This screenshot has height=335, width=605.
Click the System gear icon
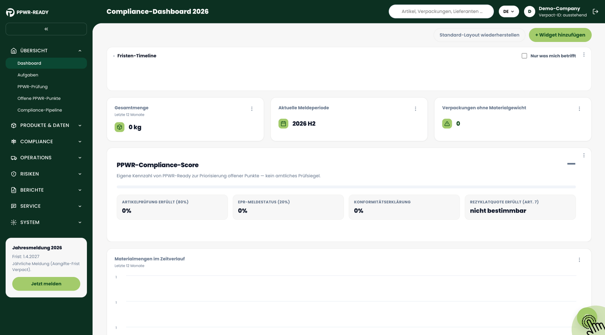tap(14, 222)
